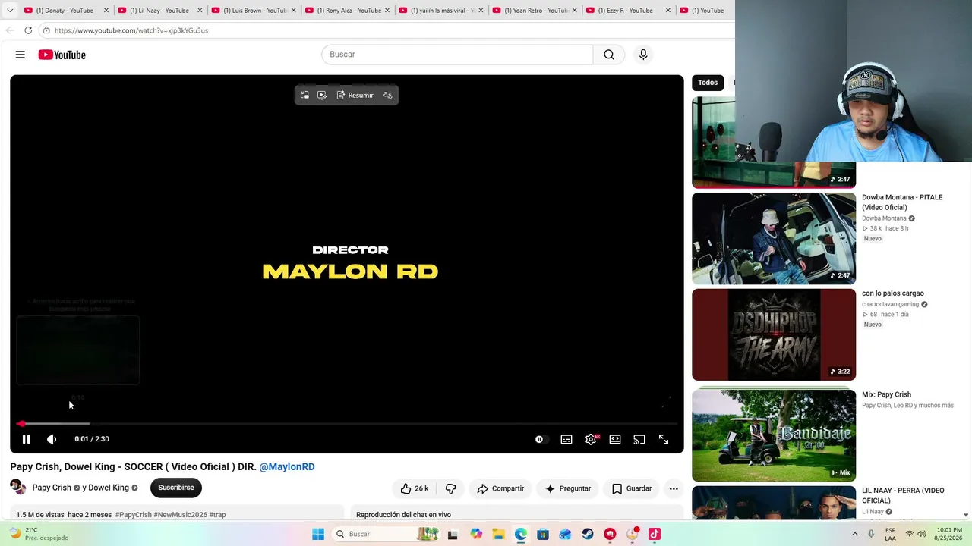The height and width of the screenshot is (546, 972).
Task: Open the Papy Crish channel avatar
Action: 18,488
